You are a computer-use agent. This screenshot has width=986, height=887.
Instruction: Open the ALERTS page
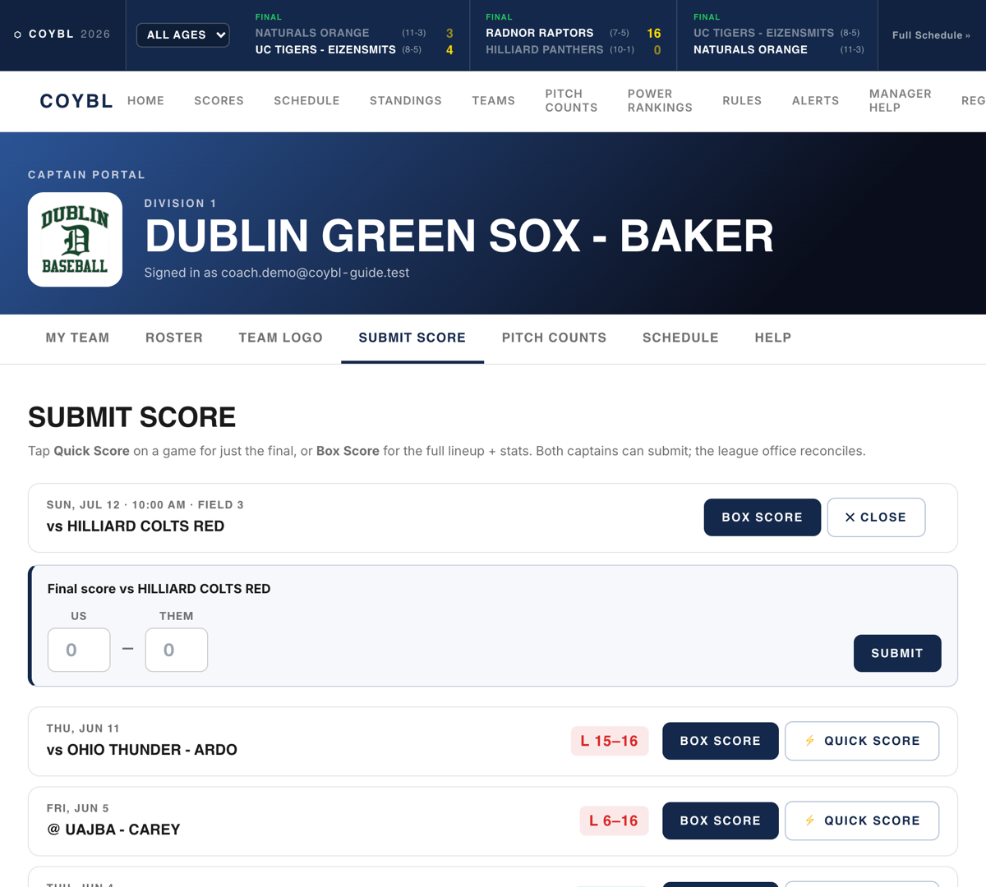[815, 101]
